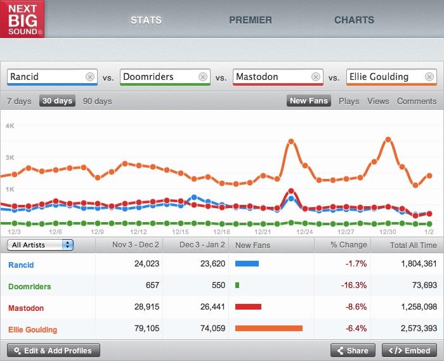
Task: Click the green Doomriders new-fans bar
Action: click(x=237, y=285)
